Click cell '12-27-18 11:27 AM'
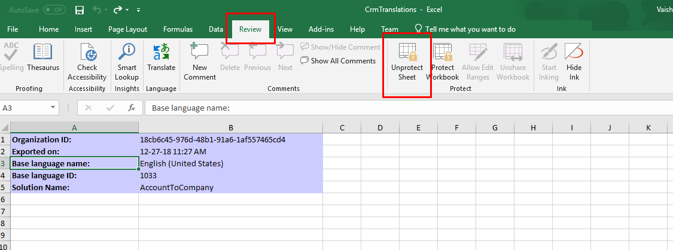Screen dimensions: 673x250 (230, 151)
